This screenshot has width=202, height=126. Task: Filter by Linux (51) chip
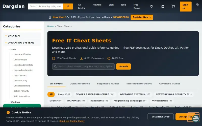[64, 94]
